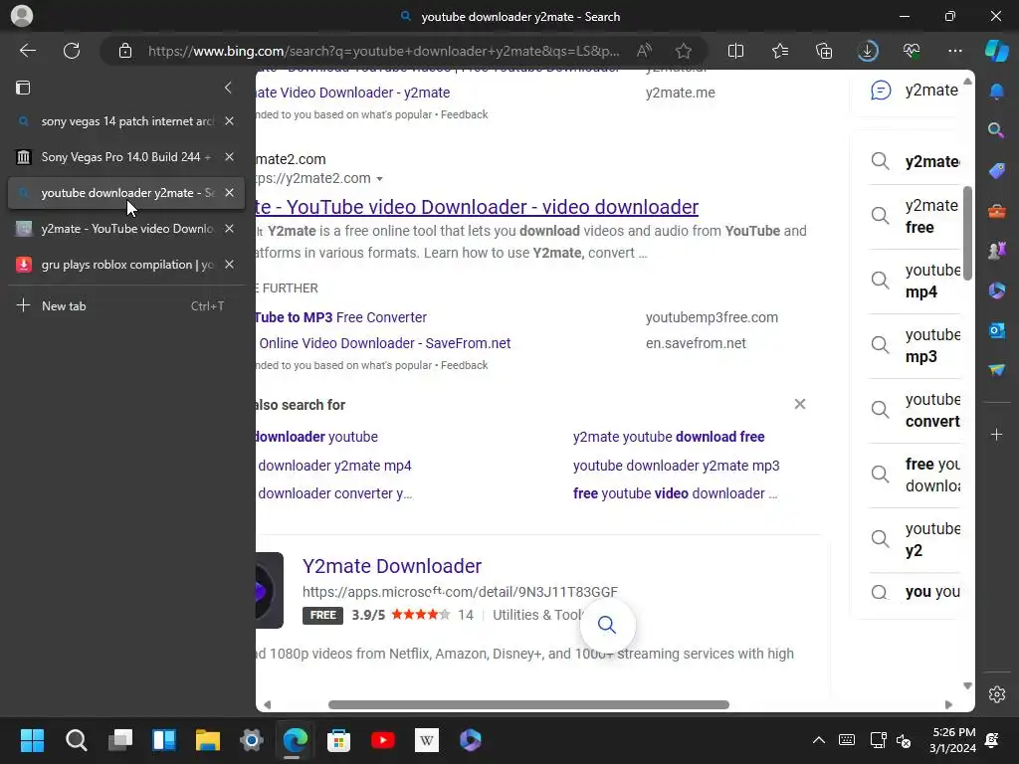Open the sidebar Tools briefcase icon
The image size is (1019, 764).
coord(996,211)
